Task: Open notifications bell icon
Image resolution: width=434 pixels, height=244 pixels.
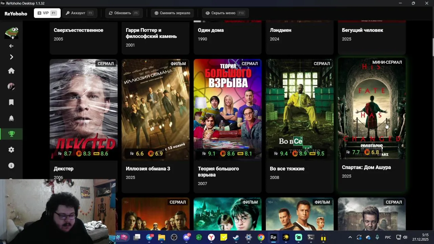Action: (x=11, y=118)
